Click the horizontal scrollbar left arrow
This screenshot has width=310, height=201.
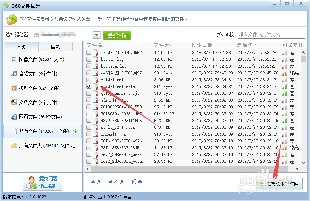[87, 169]
